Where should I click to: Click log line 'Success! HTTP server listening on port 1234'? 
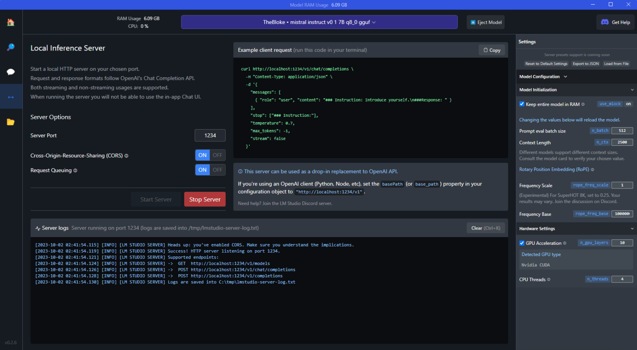(x=158, y=251)
